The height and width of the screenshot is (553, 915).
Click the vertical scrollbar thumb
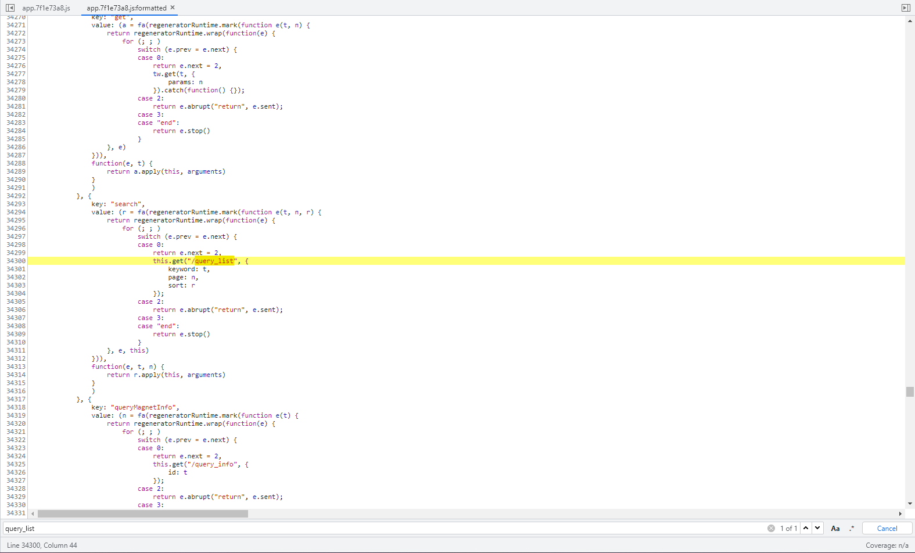pos(910,392)
